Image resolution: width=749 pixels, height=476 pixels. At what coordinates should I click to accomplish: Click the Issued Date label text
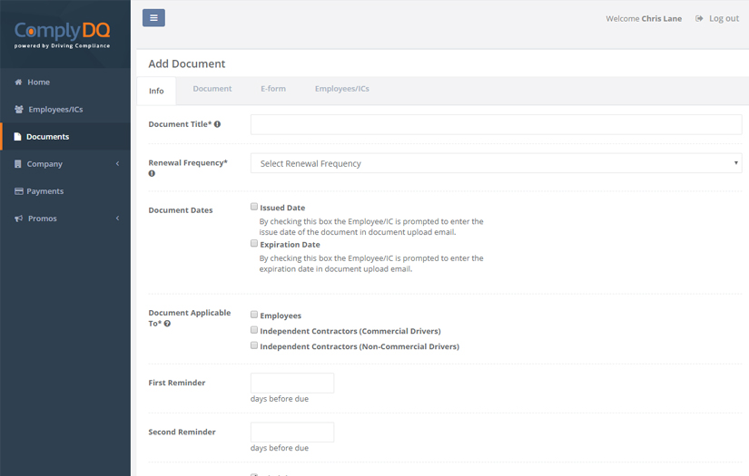pos(282,208)
